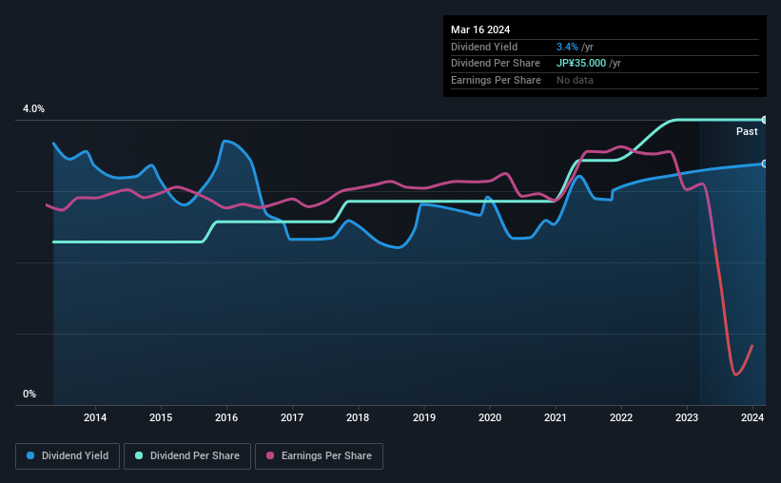Toggle the Earnings Per Share legend button
This screenshot has width=781, height=483.
pos(319,456)
